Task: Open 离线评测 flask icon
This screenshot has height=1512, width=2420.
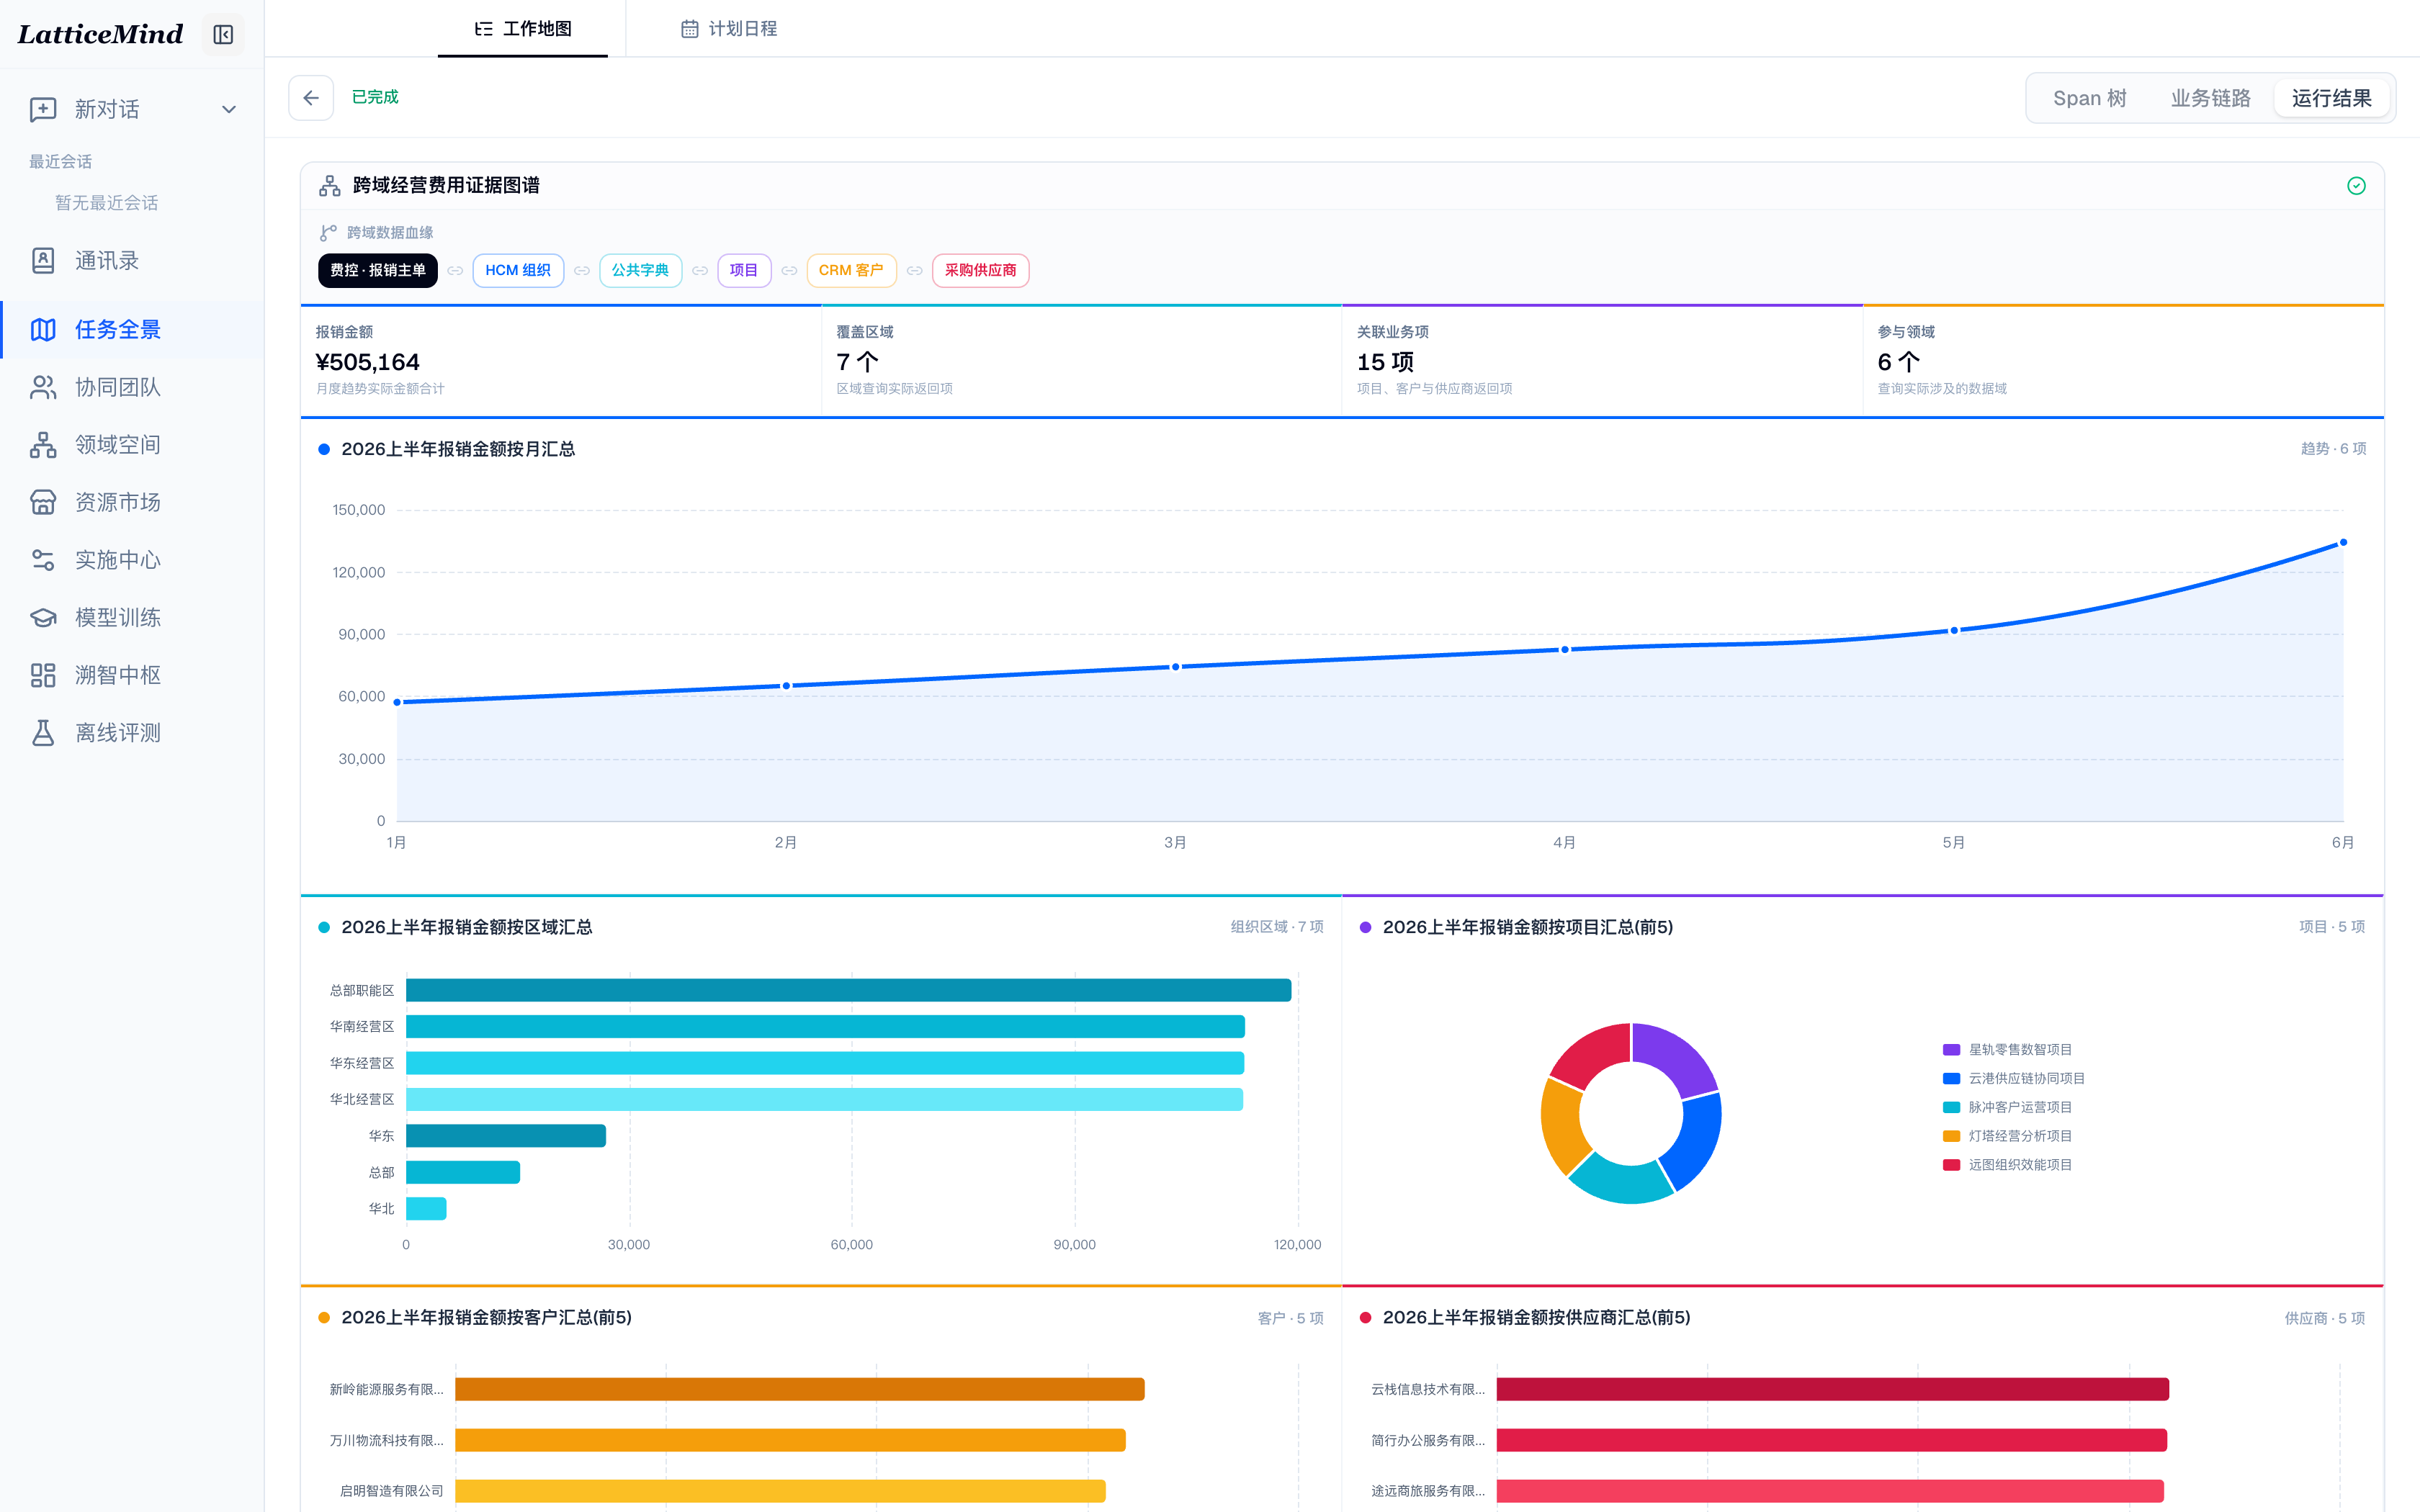Action: 43,733
